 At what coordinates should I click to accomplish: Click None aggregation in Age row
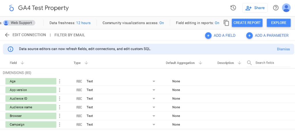[x=176, y=81]
